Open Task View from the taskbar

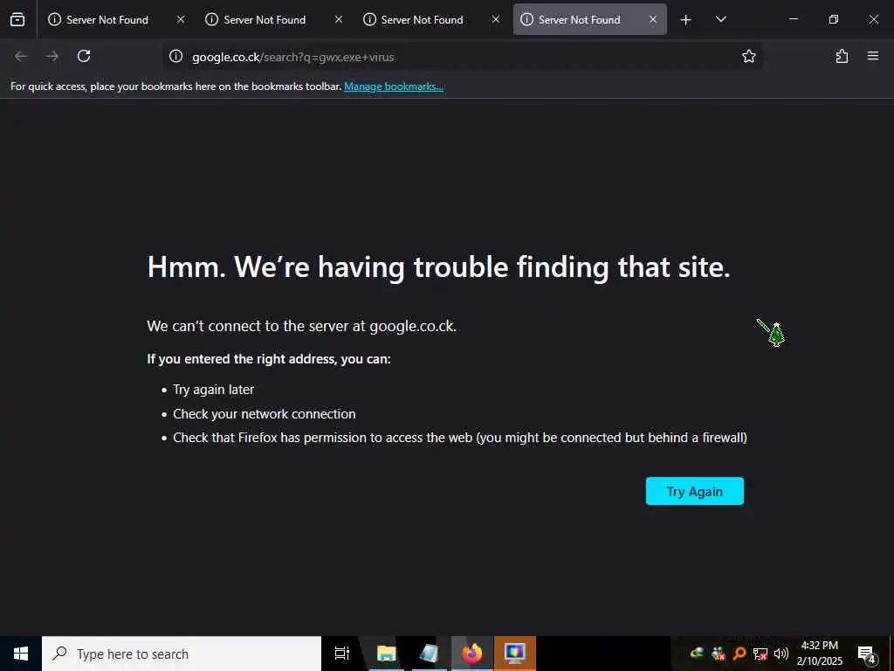point(342,654)
